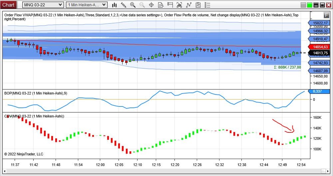Viewport: 333px width, 176px height.
Task: Click the zoom in magnifier icon
Action: (133, 5)
